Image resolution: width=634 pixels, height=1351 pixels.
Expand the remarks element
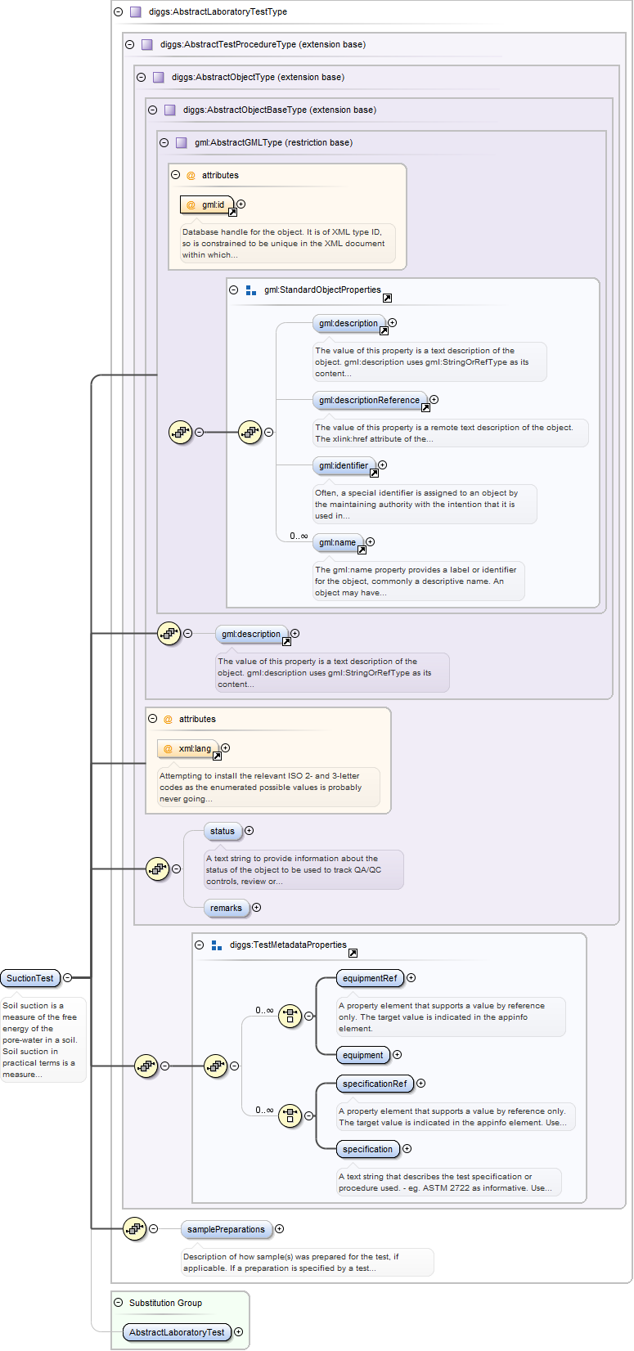coord(256,908)
